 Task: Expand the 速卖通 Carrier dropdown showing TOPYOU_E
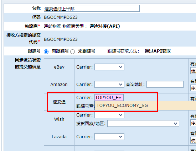[109, 98]
